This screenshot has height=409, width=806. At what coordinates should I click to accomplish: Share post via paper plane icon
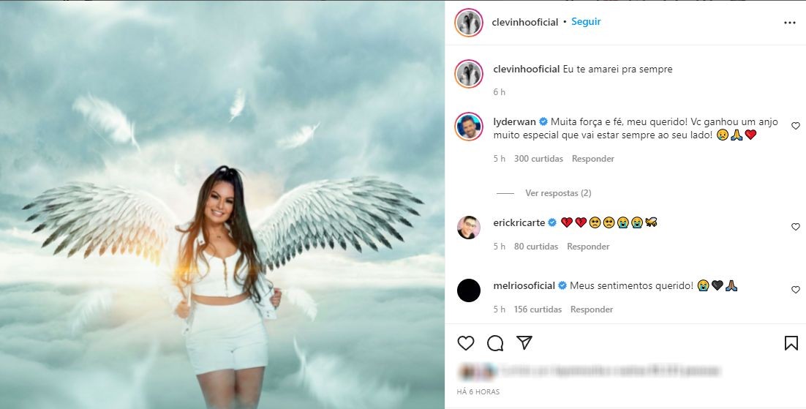click(x=524, y=342)
